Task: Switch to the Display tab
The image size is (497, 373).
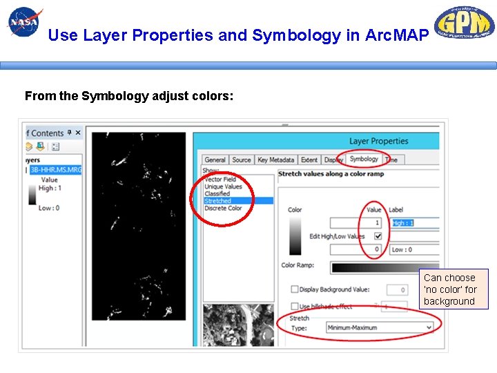Action: pyautogui.click(x=333, y=160)
